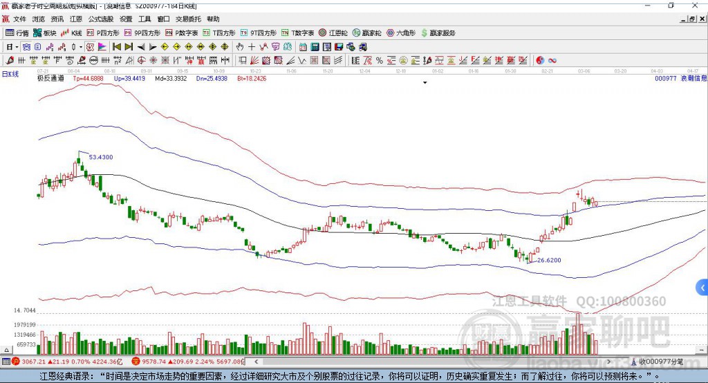Screen dimensions: 708x383
Task: Click the percent sign tool icon
Action: 380,61
